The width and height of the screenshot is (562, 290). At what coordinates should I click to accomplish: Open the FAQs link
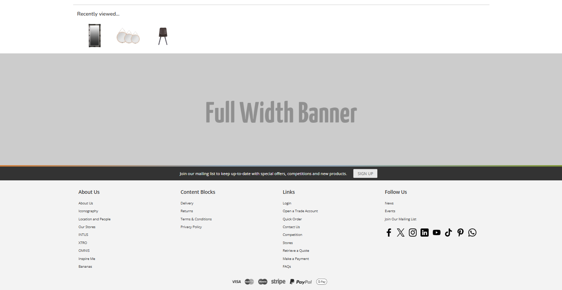(x=286, y=267)
